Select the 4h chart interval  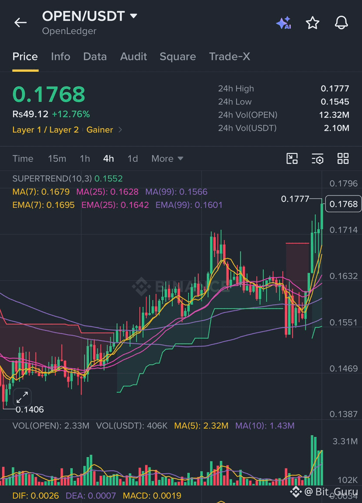(108, 158)
